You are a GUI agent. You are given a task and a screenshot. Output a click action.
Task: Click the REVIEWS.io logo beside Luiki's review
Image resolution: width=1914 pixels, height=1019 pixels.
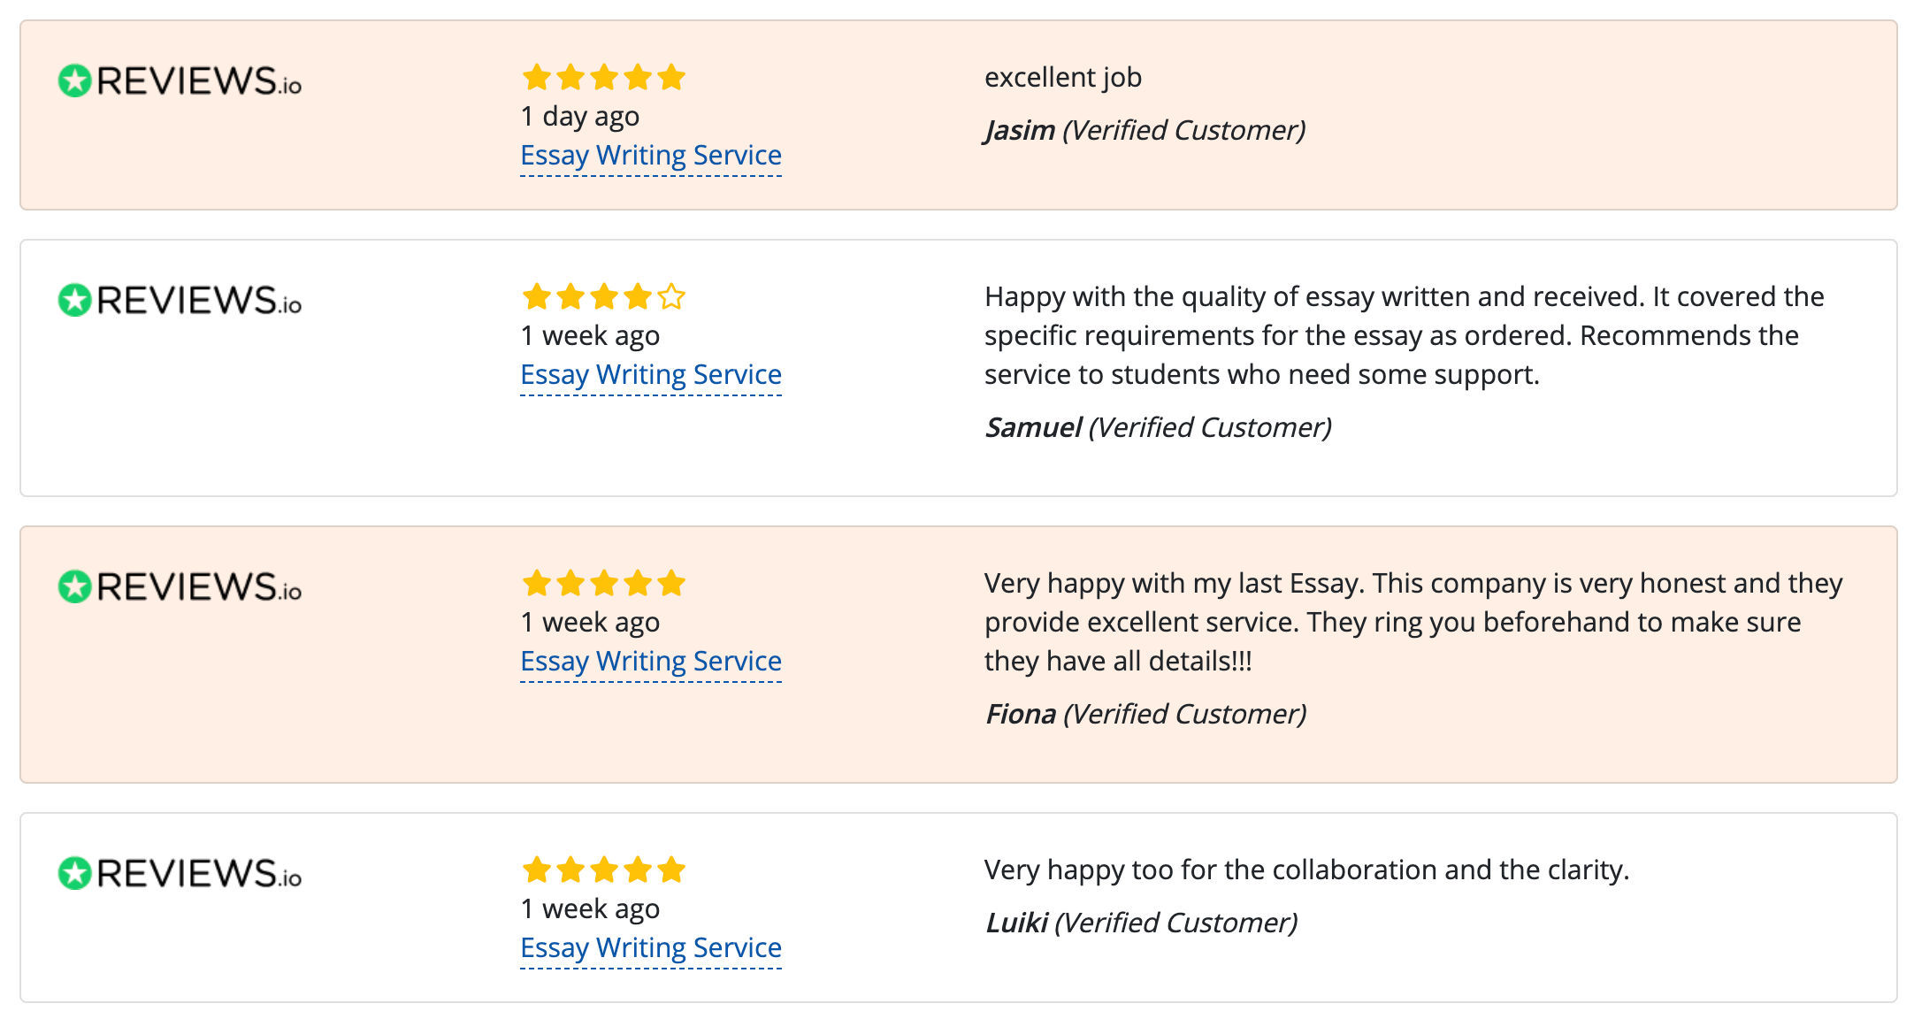(x=180, y=873)
